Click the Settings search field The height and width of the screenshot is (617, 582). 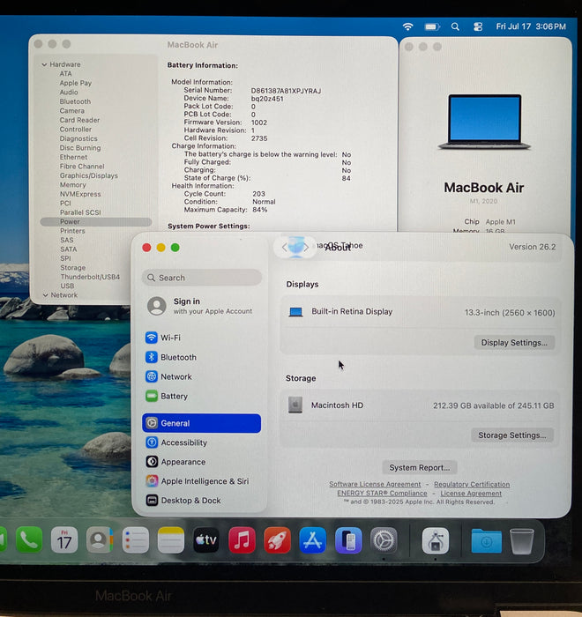[x=202, y=278]
